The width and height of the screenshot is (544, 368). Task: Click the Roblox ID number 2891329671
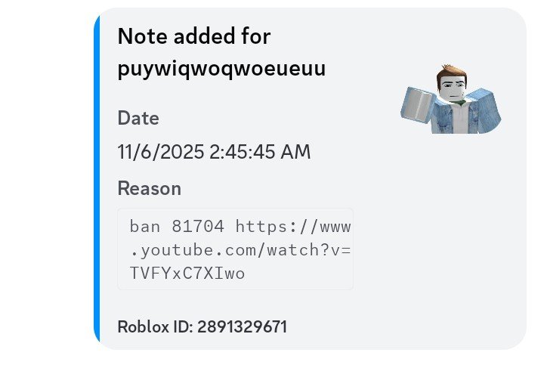pyautogui.click(x=241, y=327)
